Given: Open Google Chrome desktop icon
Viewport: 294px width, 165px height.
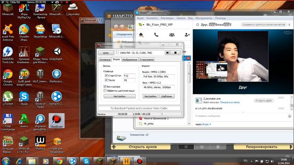Looking at the screenshot, I should 8,77.
